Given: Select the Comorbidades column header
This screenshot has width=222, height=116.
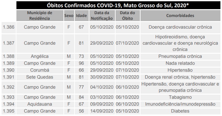Looking at the screenshot, I should point(180,15).
